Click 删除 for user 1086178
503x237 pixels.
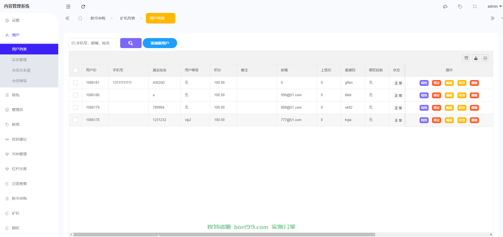click(474, 120)
